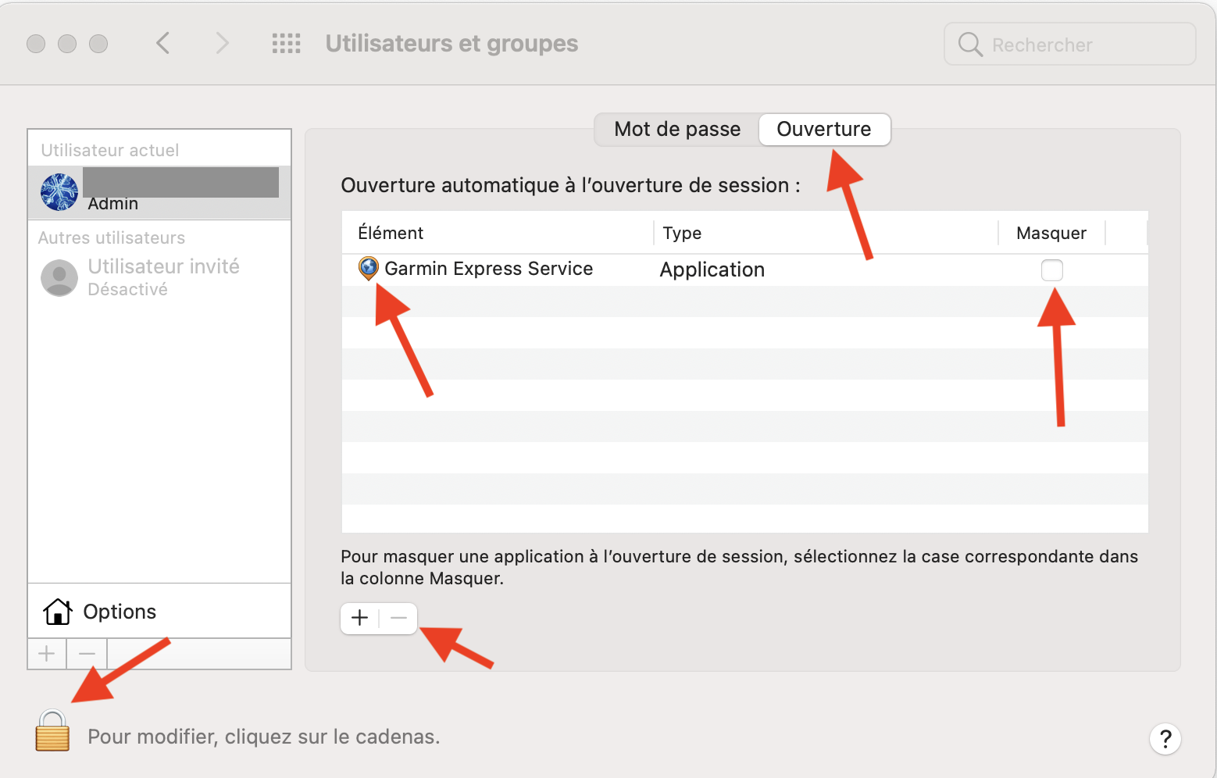This screenshot has height=778, width=1217.
Task: Tick the Masquer checkbox for Garmin Express
Action: [1051, 270]
